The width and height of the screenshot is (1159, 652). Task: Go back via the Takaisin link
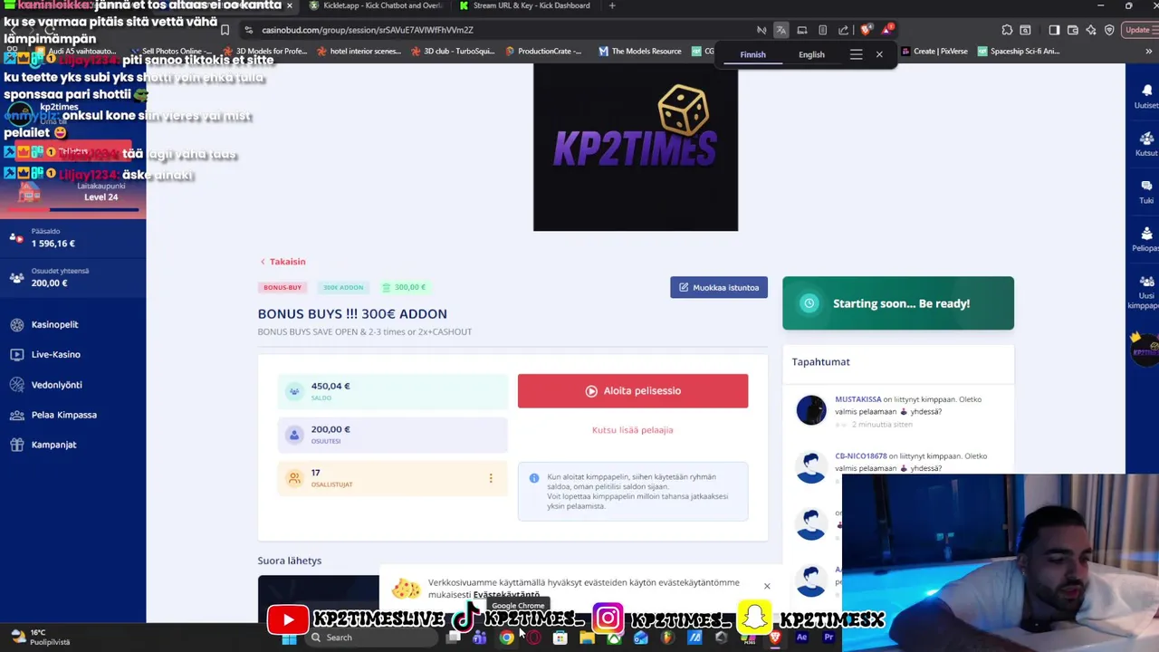pos(283,262)
